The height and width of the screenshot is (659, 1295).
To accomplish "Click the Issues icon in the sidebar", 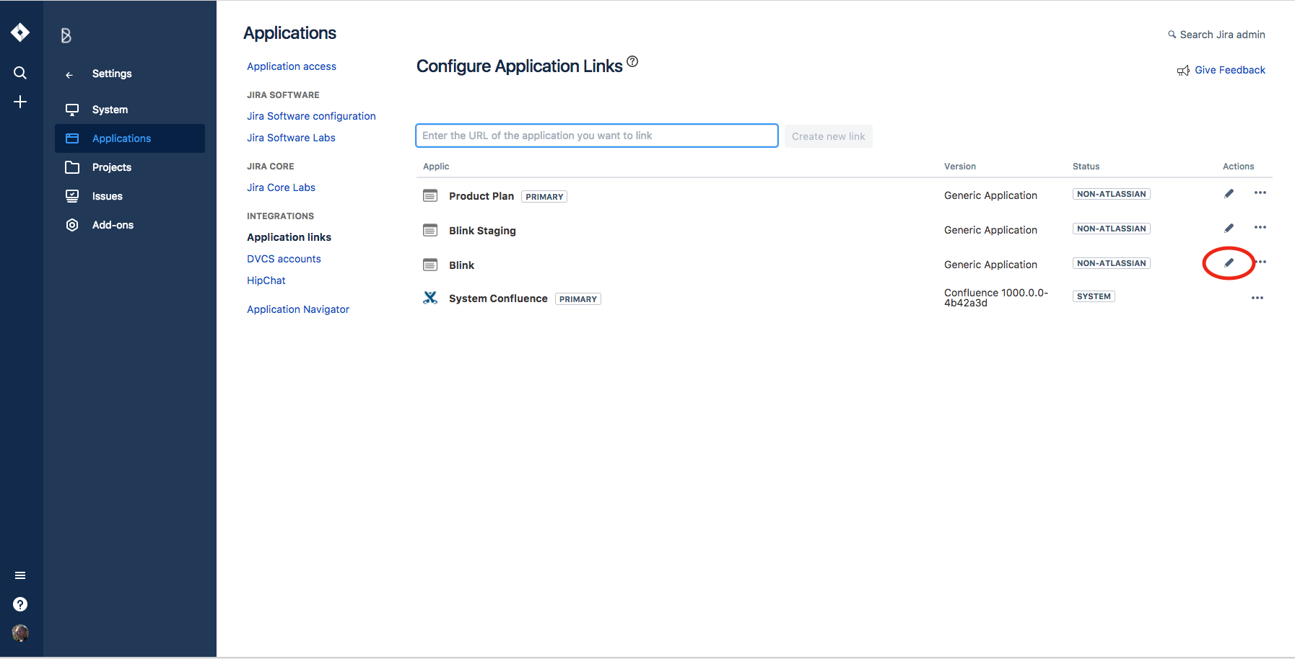I will (72, 196).
